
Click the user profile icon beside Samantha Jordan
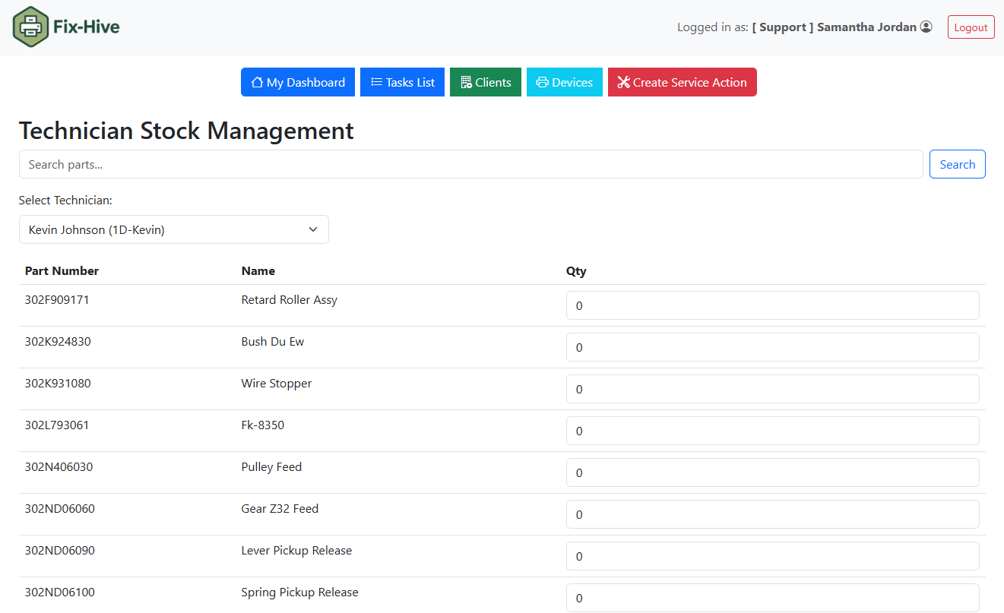[x=926, y=27]
